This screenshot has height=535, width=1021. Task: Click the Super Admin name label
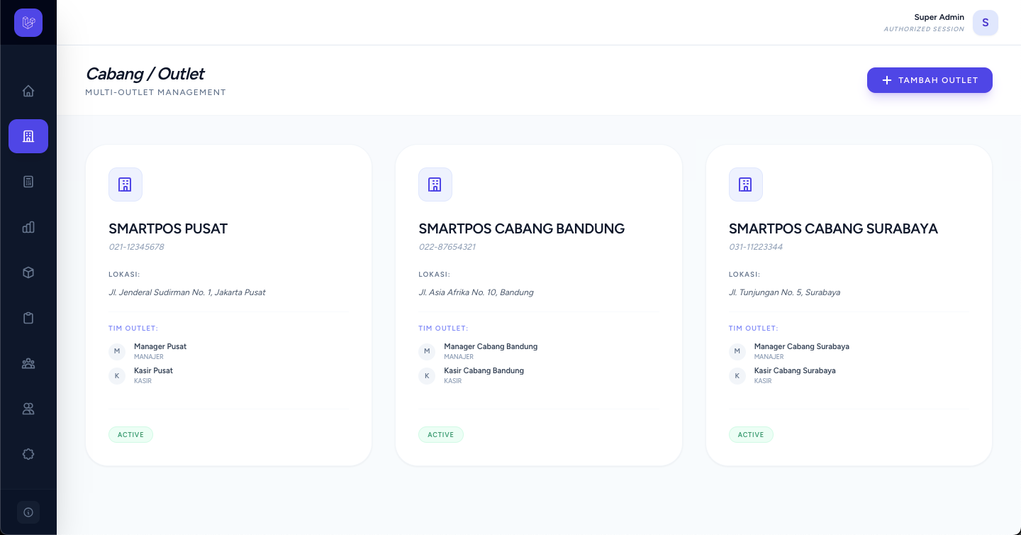click(939, 17)
